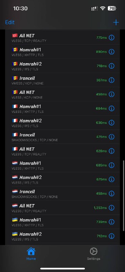
Task: Show info for Netherlands Hamrah#1 685ms
Action: click(111, 165)
